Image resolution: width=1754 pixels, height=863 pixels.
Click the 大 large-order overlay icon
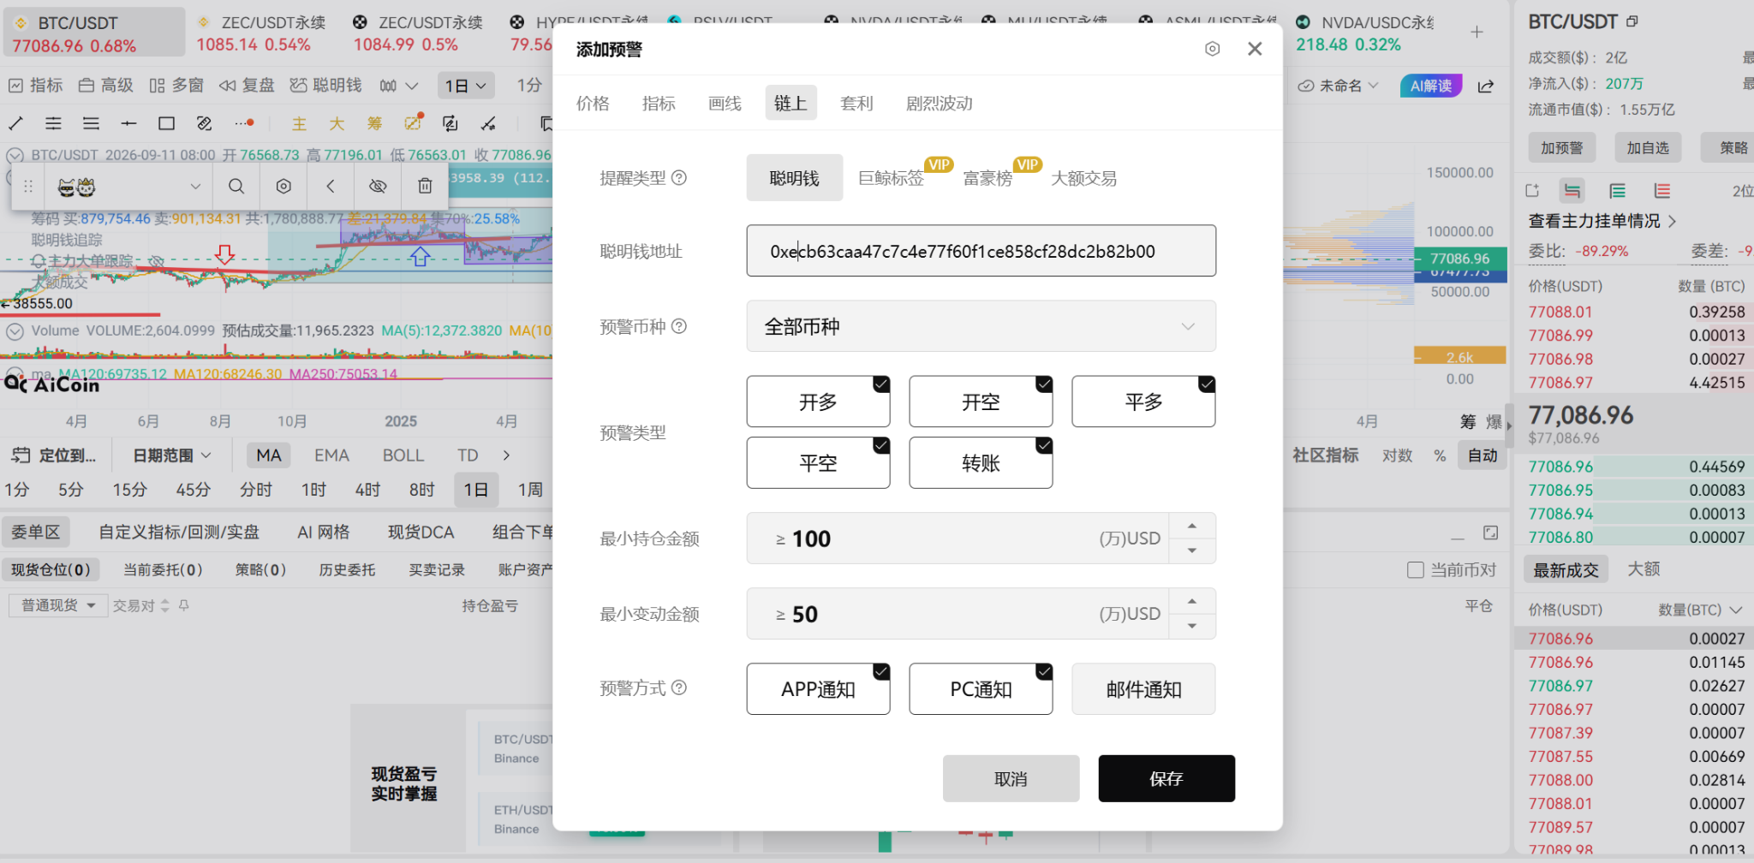coord(337,123)
